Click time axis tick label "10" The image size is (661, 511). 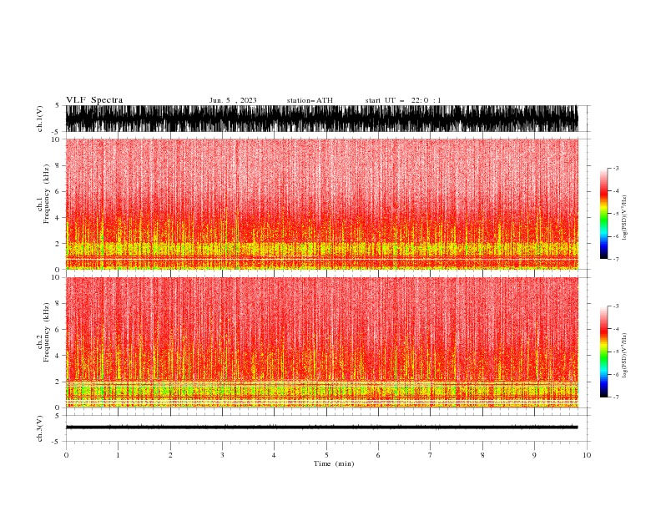pyautogui.click(x=587, y=455)
